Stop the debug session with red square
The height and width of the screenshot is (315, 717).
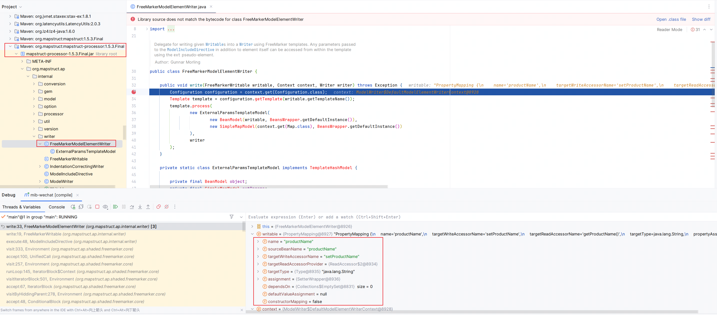97,207
